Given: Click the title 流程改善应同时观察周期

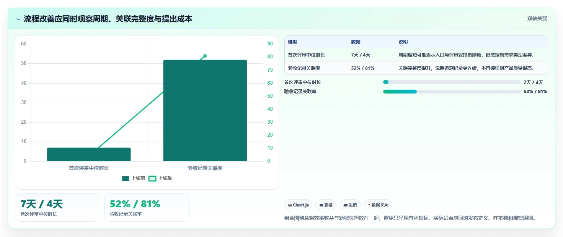Looking at the screenshot, I should (x=108, y=19).
